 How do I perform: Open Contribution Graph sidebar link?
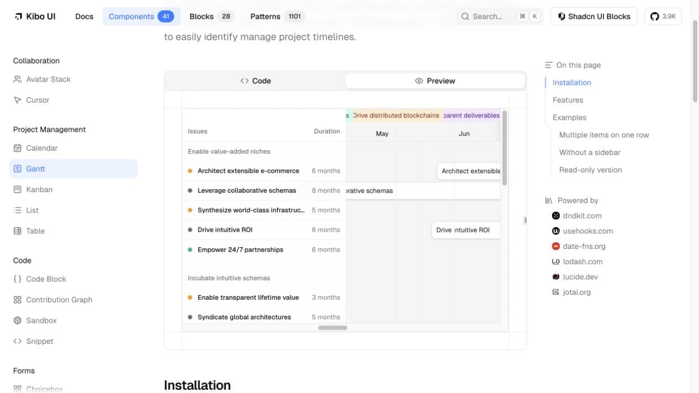pos(73,300)
